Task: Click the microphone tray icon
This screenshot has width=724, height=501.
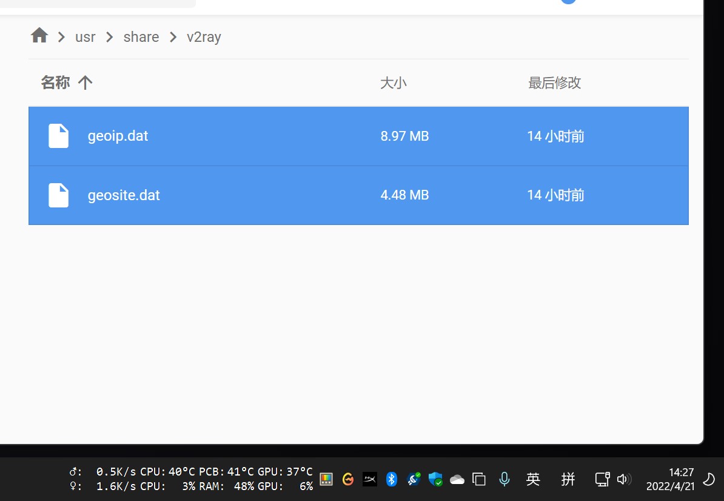Action: point(504,479)
